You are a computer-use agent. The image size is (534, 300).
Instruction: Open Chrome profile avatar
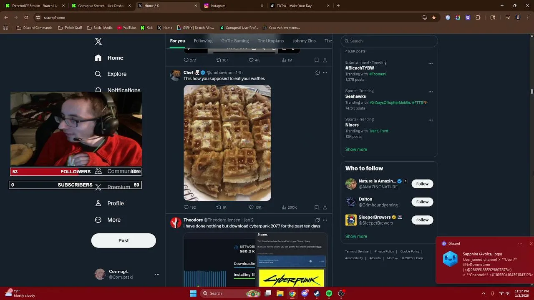tap(518, 17)
